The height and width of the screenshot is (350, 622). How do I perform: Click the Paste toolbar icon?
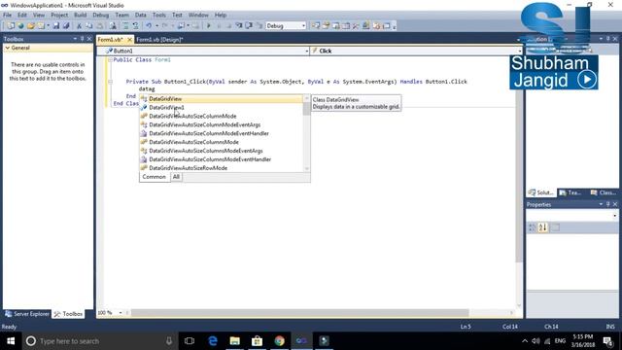click(x=100, y=26)
